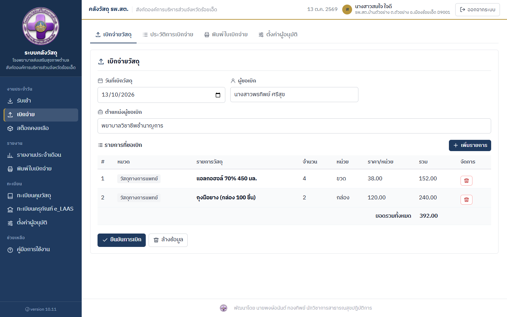Viewport: 507px width, 317px height.
Task: Open the calendar picker icon in date field
Action: tap(218, 95)
